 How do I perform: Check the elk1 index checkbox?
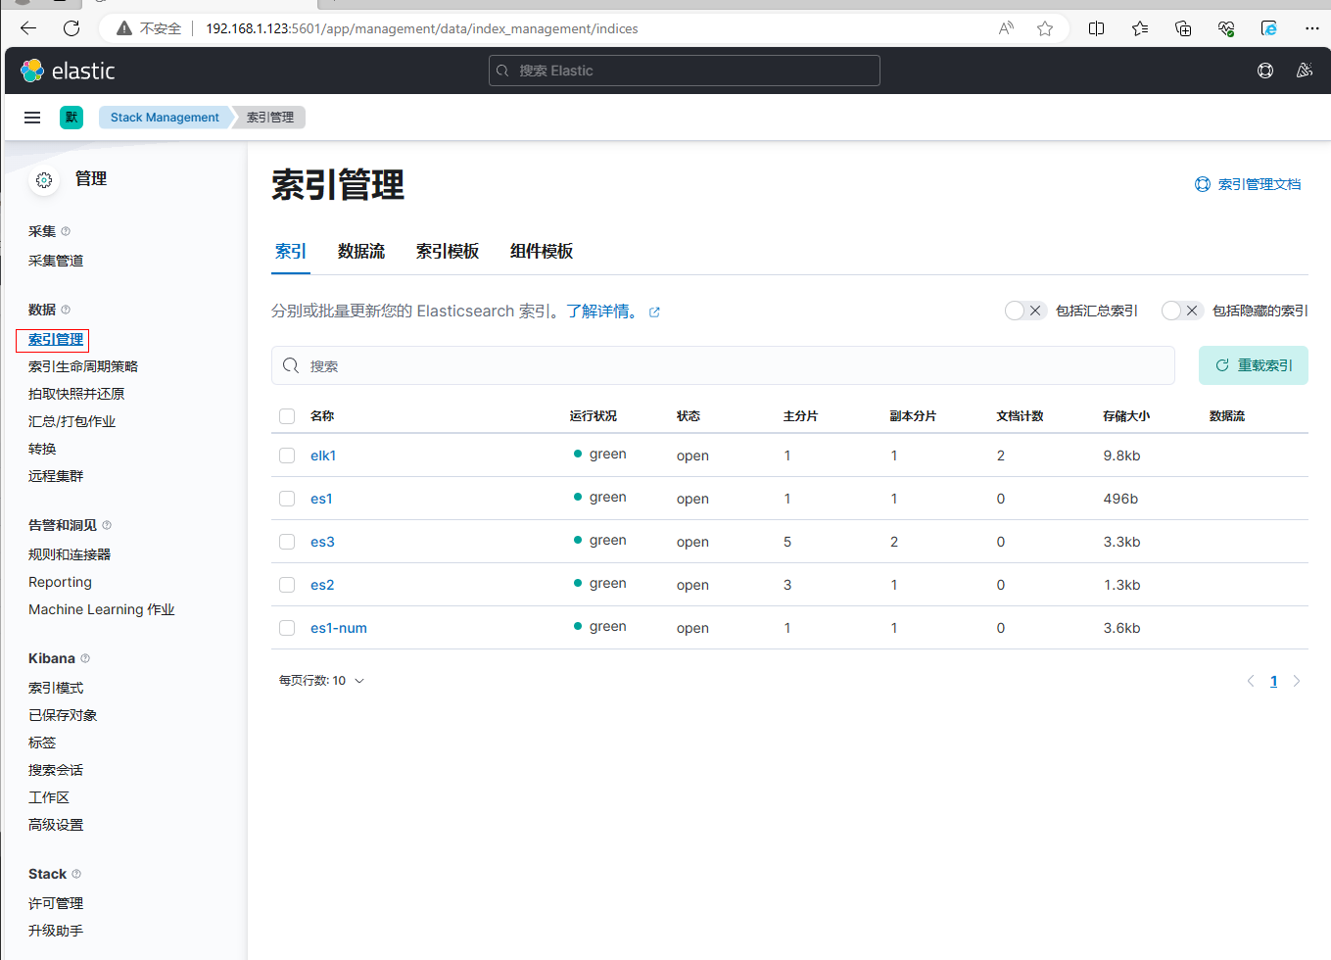[287, 456]
